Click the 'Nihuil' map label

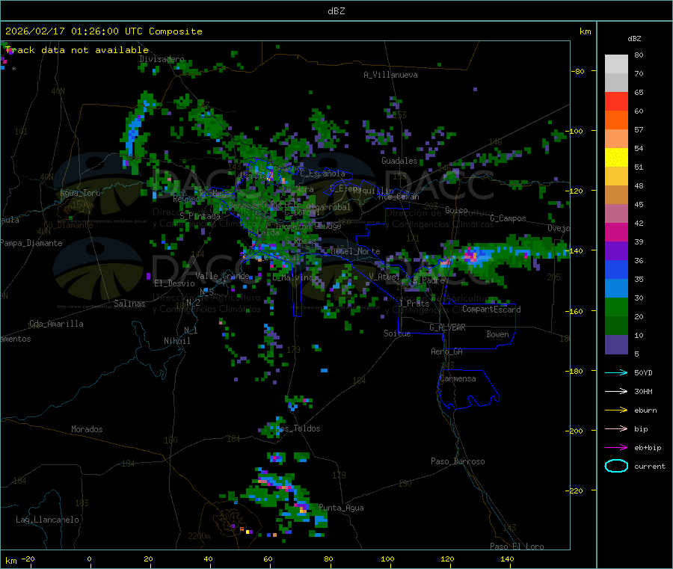177,341
